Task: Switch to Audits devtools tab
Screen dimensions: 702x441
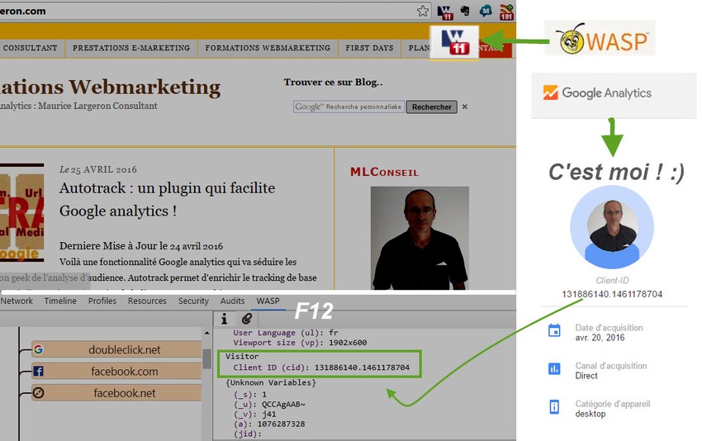Action: coord(232,301)
